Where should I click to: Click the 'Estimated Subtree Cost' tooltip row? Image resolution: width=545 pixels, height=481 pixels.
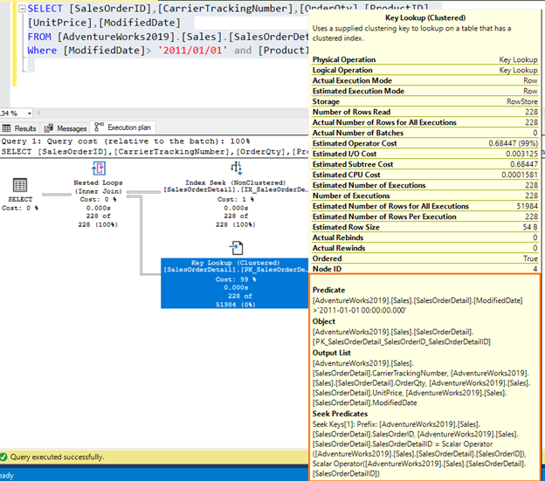pos(424,164)
